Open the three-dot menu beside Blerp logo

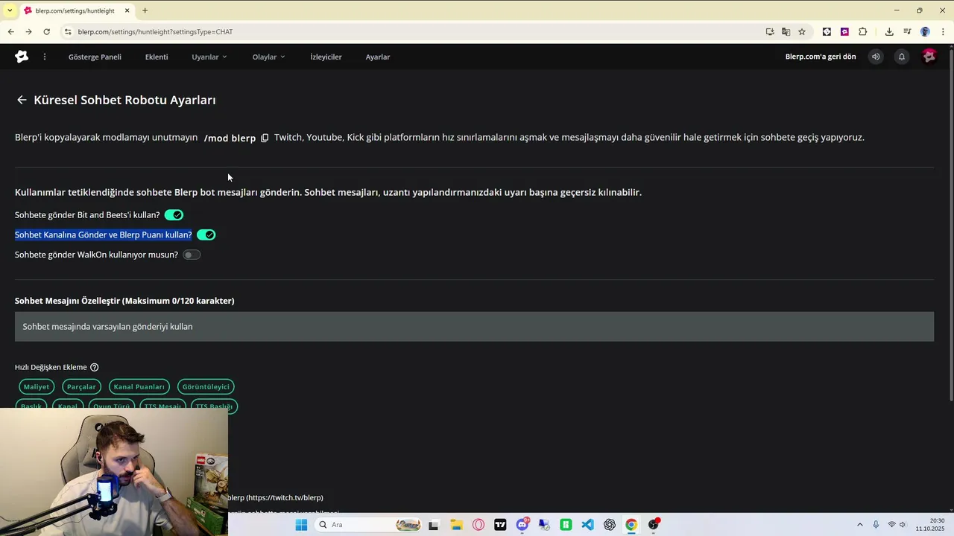tap(45, 57)
